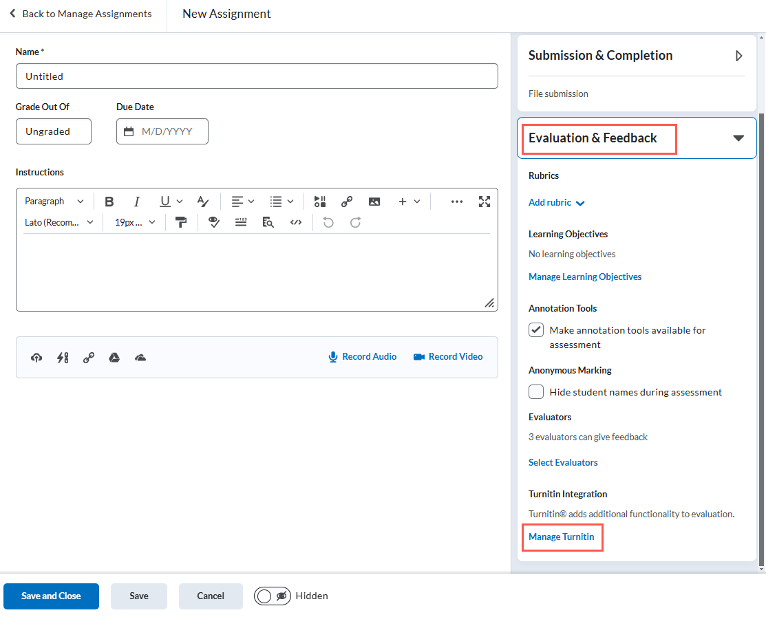Open the insert quicklink tool in the editor
The height and width of the screenshot is (617, 766).
click(x=347, y=201)
